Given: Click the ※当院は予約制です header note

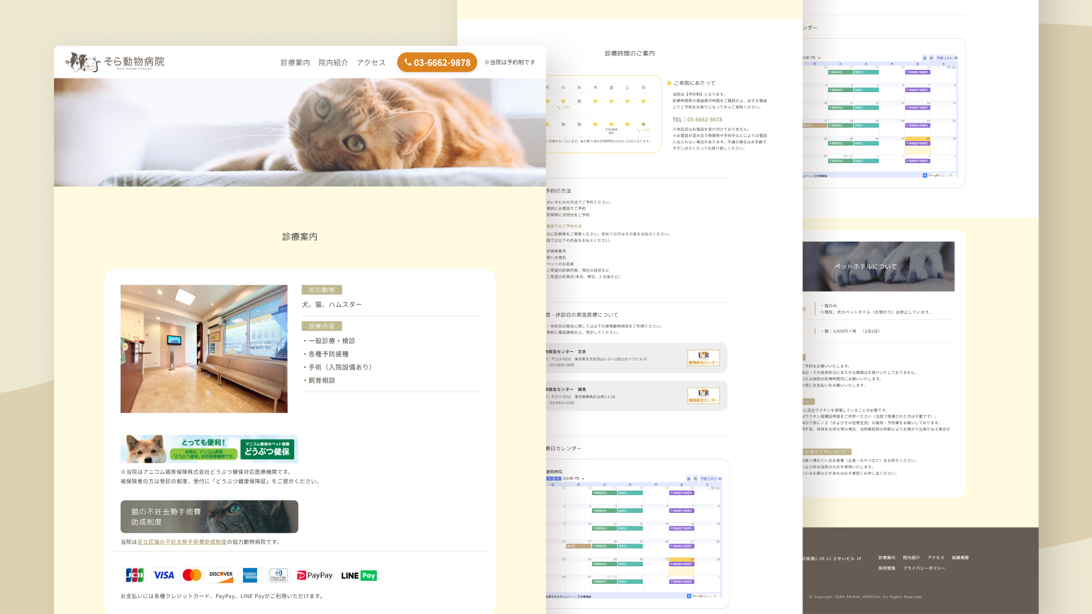Looking at the screenshot, I should tap(510, 63).
